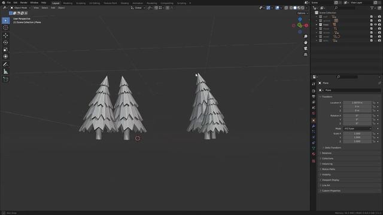Open the File menu
Screen dimensions: 383x215
coord(8,2)
